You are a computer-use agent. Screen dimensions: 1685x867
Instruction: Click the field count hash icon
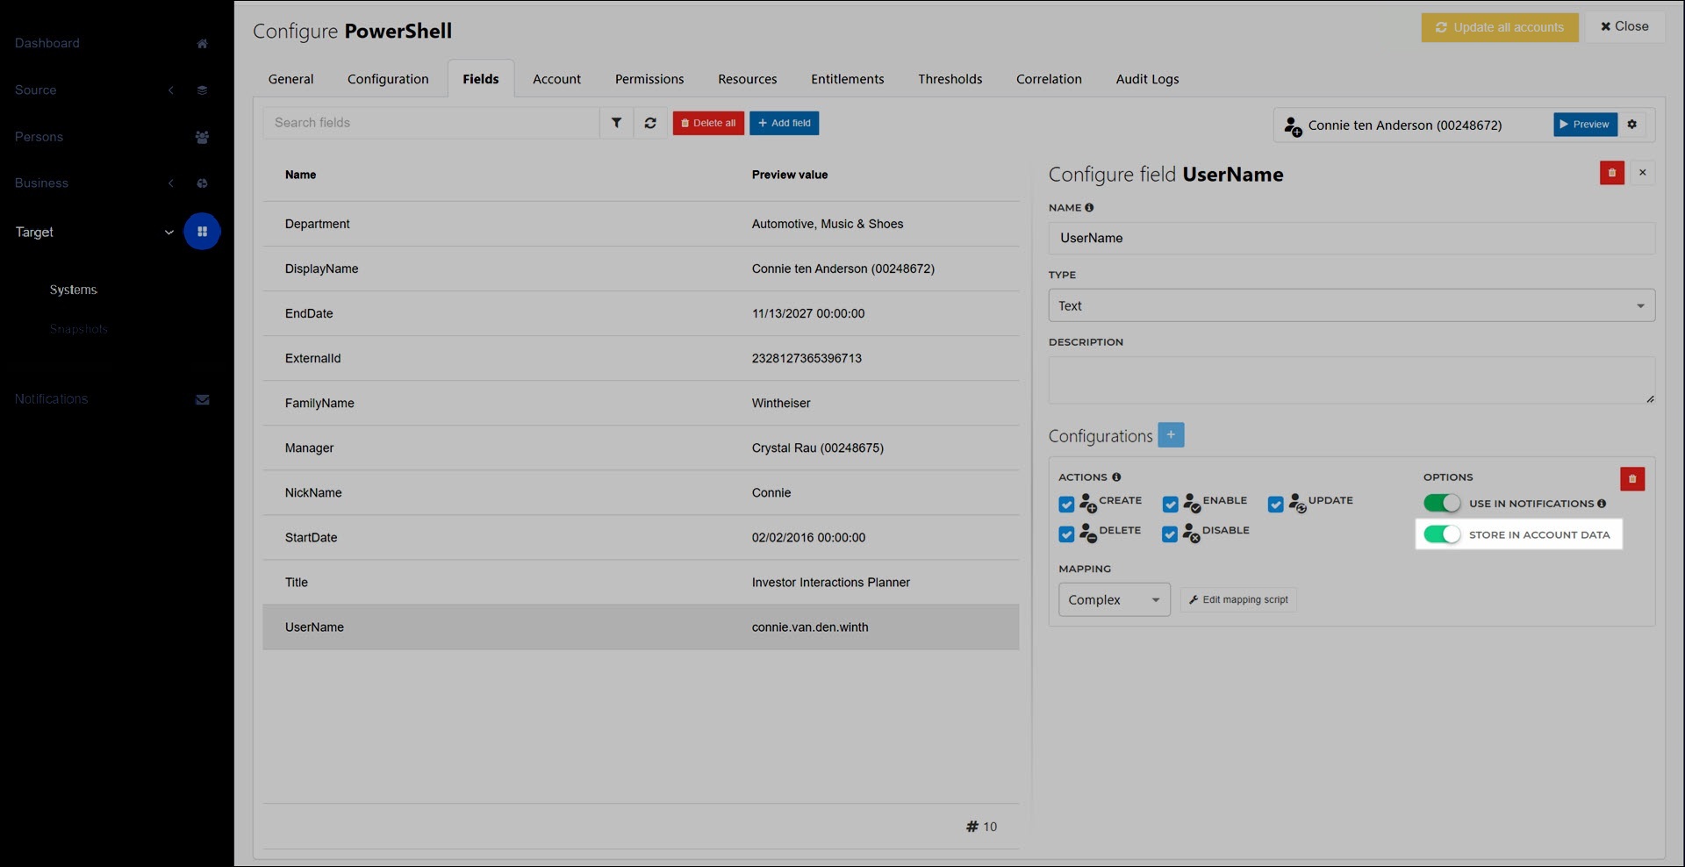(972, 827)
